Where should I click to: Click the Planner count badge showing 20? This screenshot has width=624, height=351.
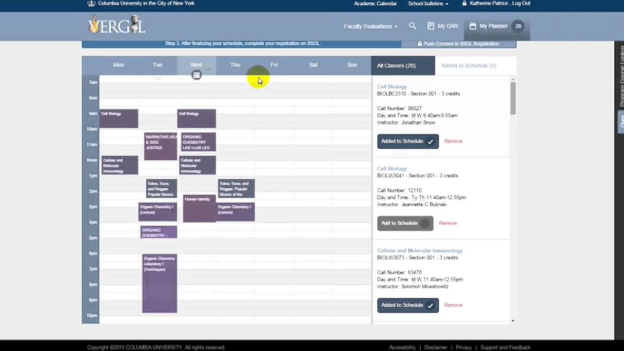tap(518, 26)
